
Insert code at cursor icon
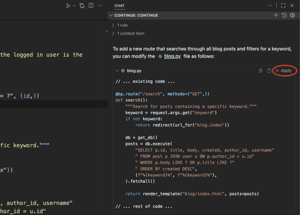261,71
